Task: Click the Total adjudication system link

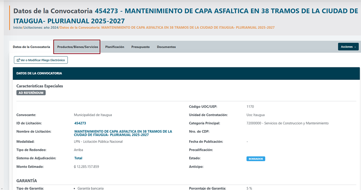Action: (x=78, y=158)
